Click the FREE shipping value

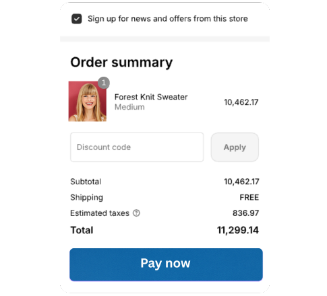pos(249,197)
